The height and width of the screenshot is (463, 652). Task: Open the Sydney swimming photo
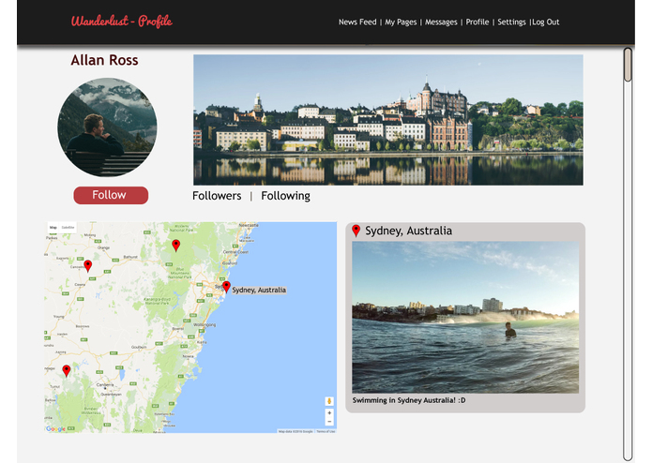pyautogui.click(x=465, y=317)
